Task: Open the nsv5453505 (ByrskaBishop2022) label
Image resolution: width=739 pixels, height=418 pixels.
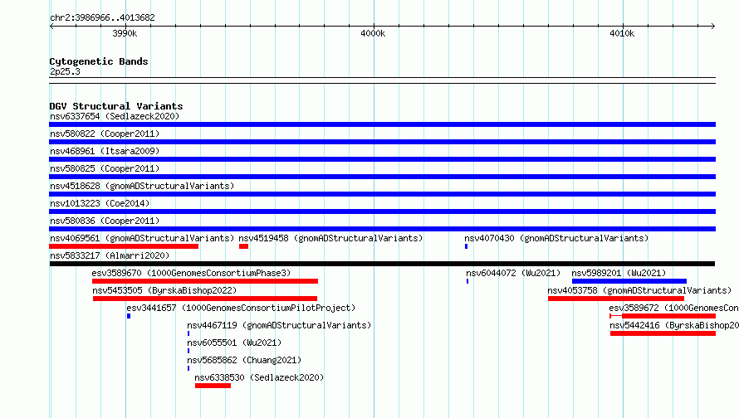Action: coord(164,290)
